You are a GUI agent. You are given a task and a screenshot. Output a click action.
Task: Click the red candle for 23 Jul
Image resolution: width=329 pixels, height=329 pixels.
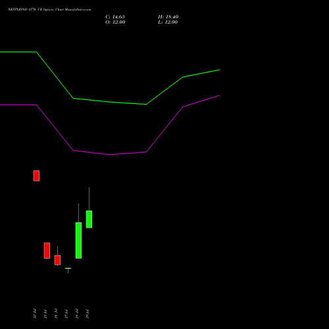[47, 251]
